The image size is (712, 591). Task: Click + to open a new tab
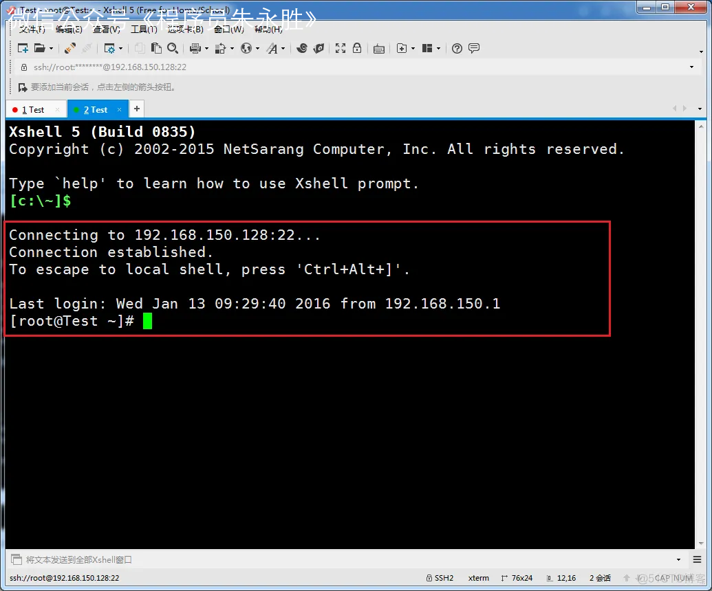pos(136,109)
